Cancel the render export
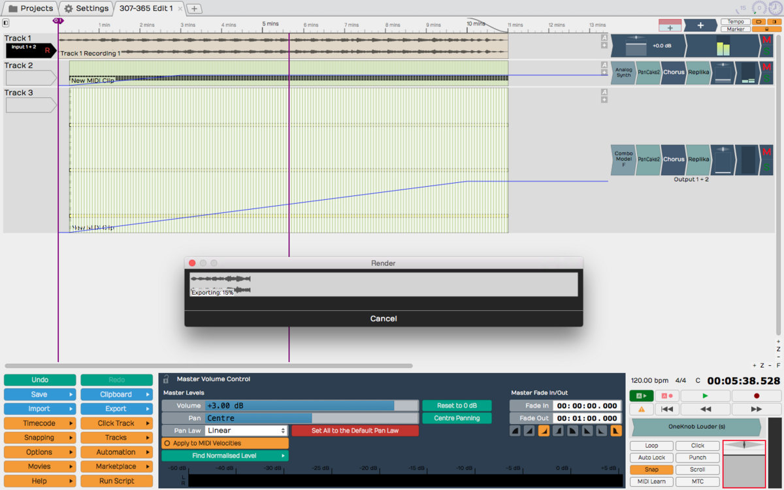 tap(384, 319)
